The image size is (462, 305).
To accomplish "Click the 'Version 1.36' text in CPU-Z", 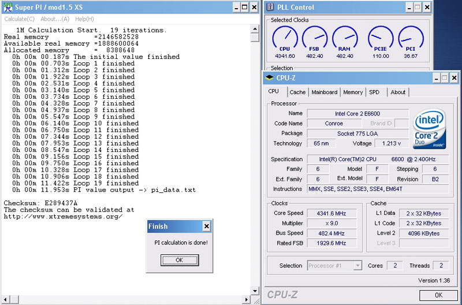I will 434,281.
